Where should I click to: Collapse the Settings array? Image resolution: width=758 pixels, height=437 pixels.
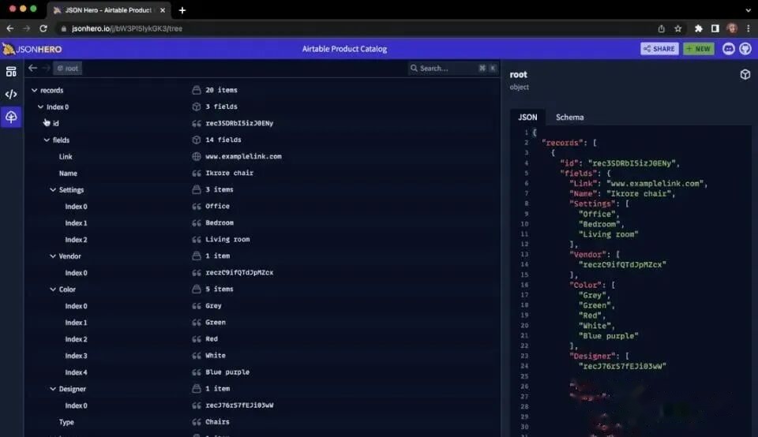(x=53, y=190)
